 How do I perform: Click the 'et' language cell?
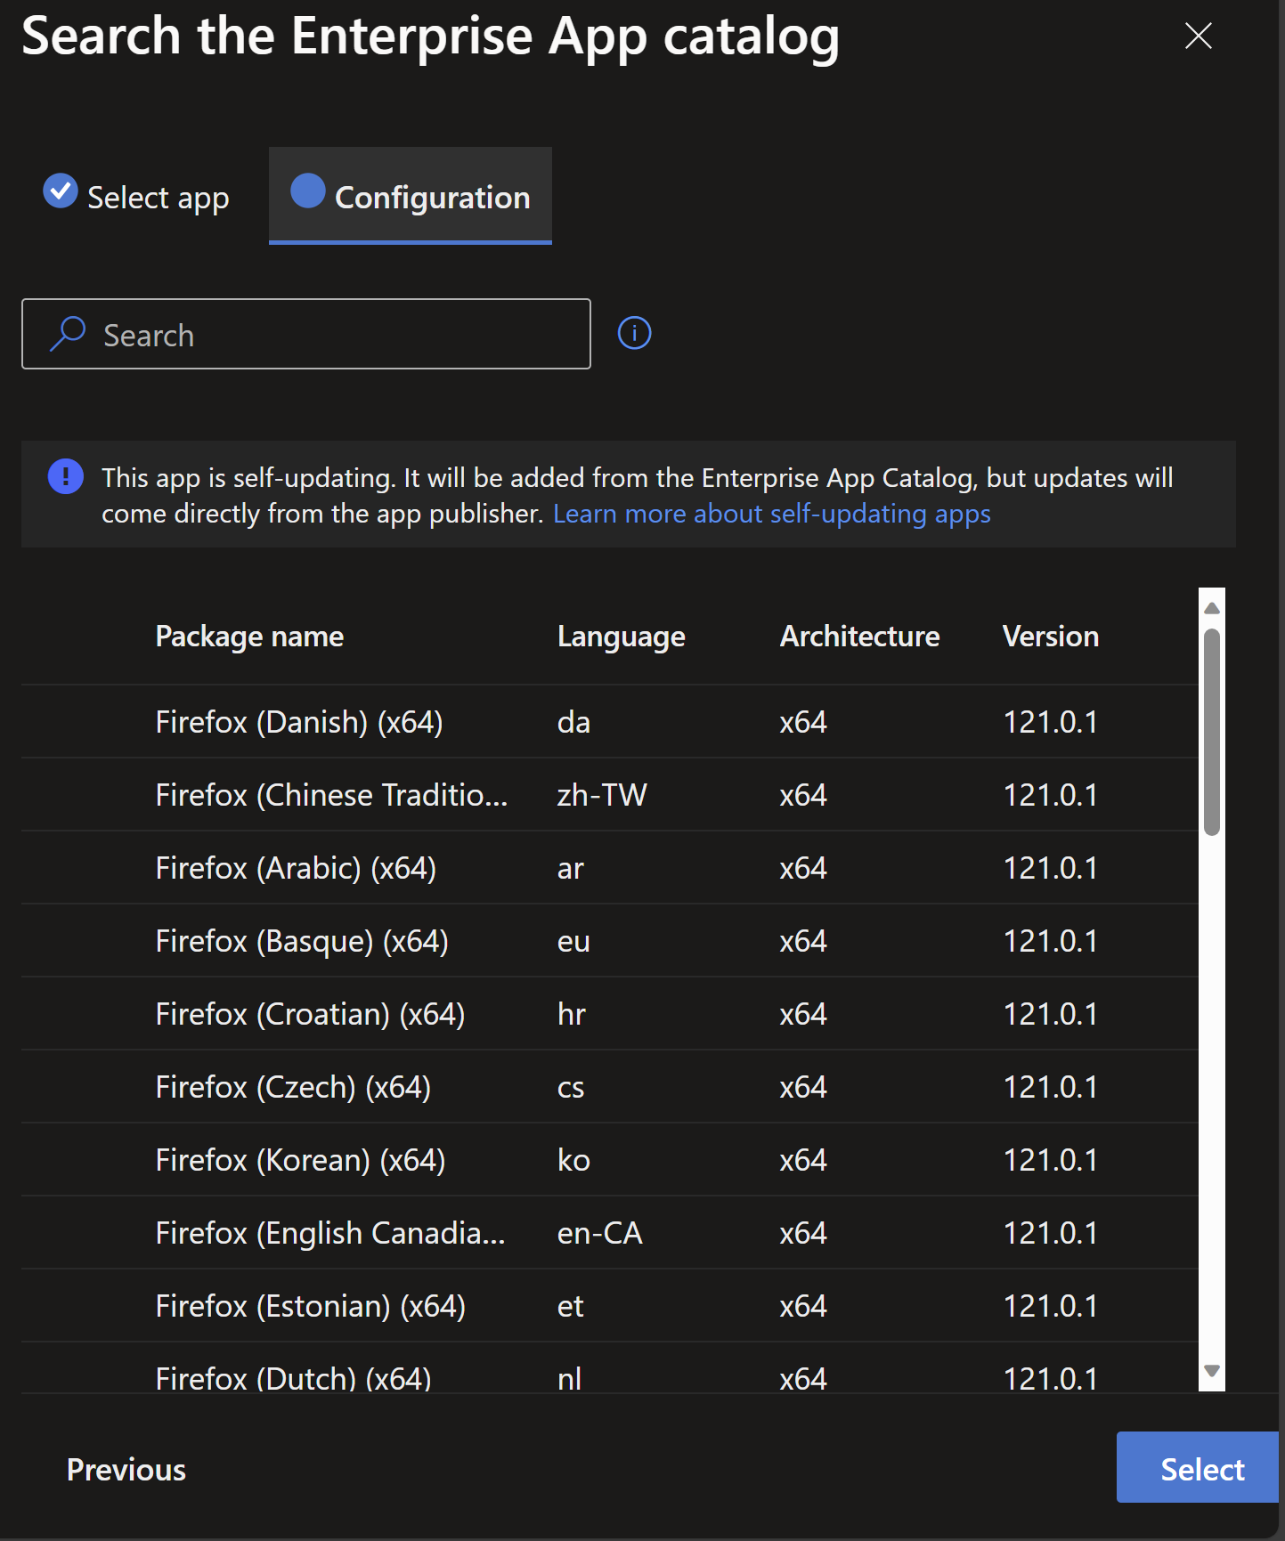(570, 1306)
